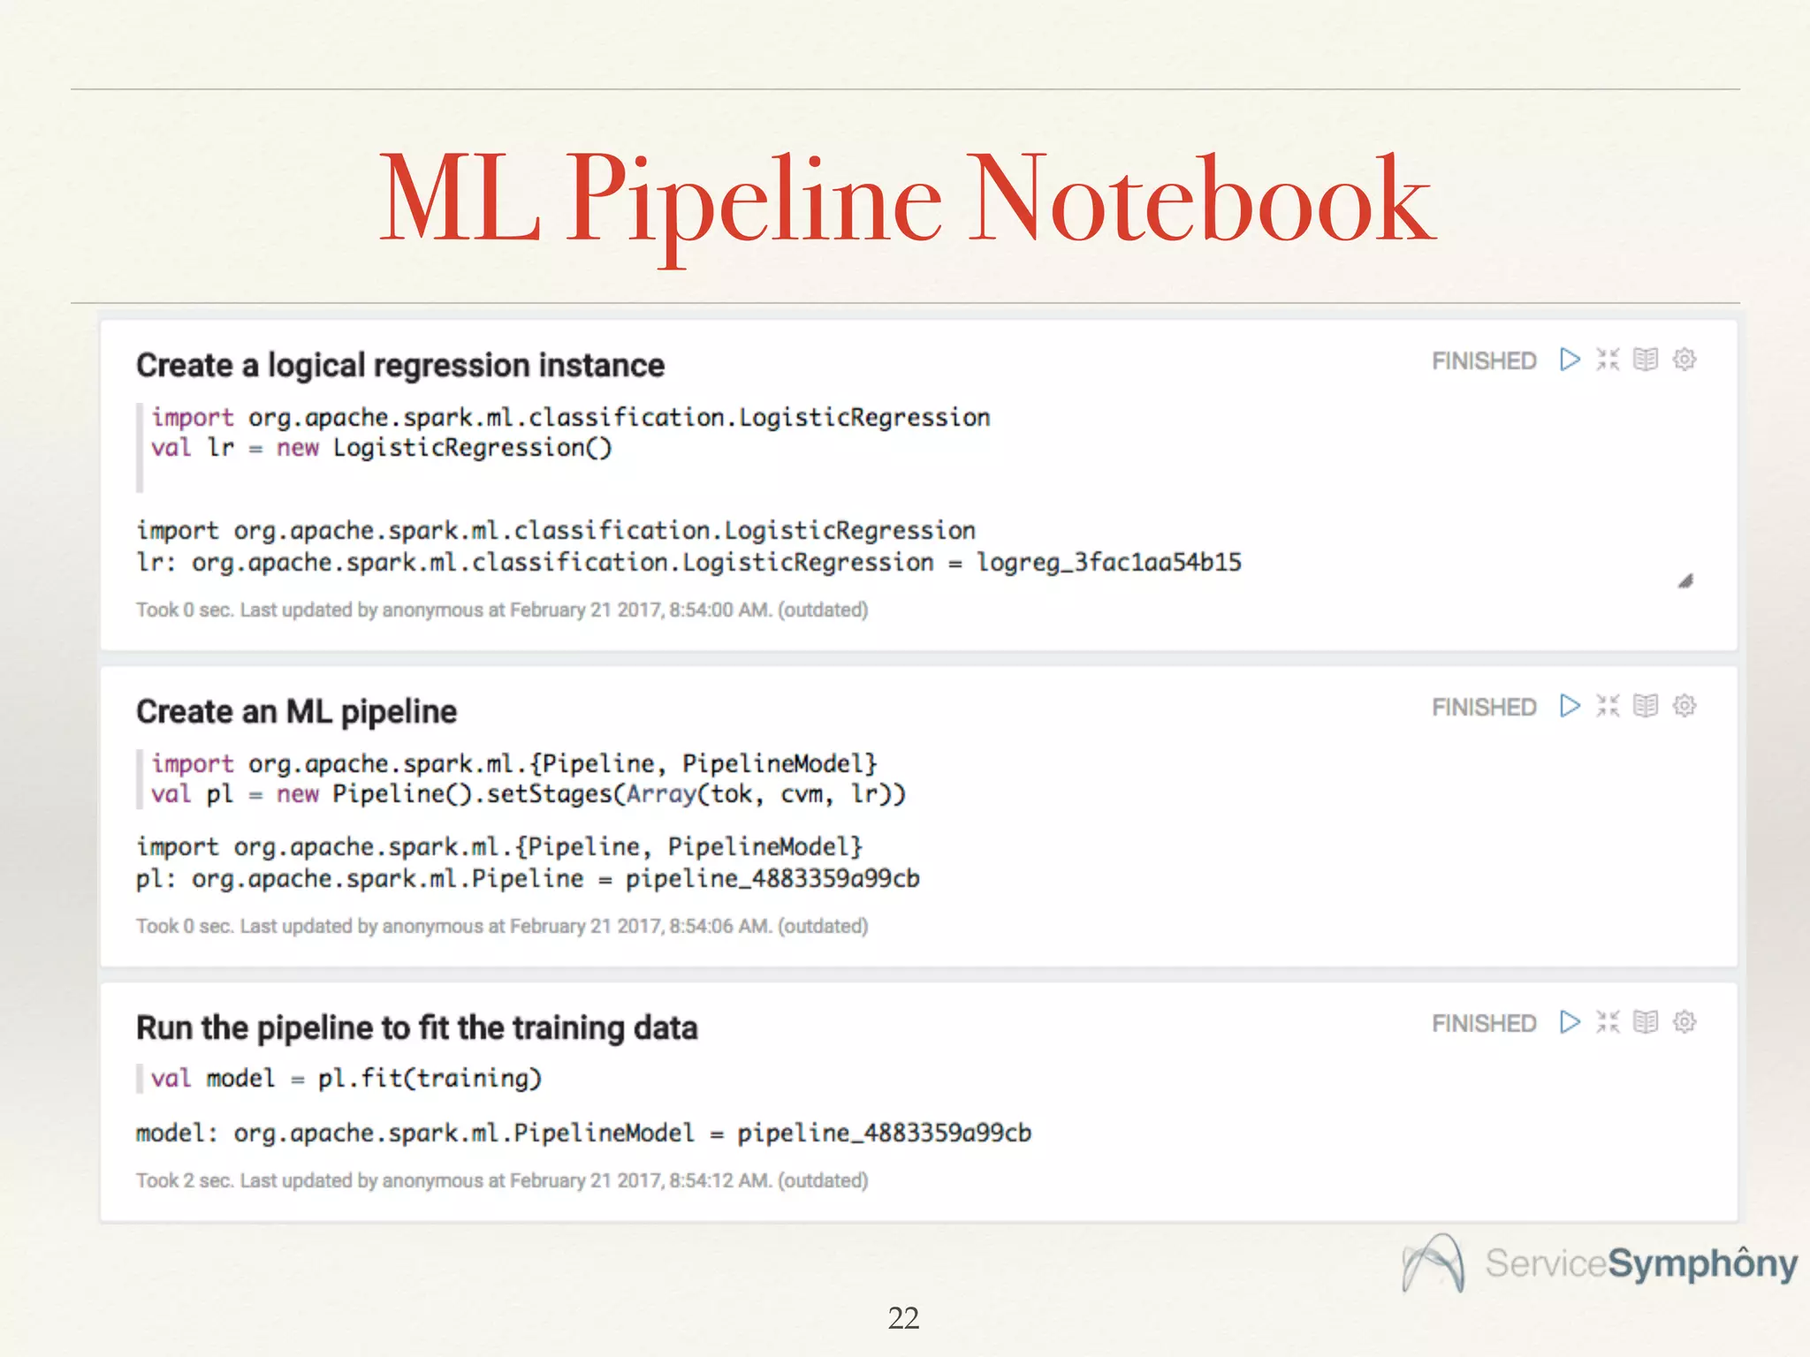Click the 'Create an ML pipeline' title
The width and height of the screenshot is (1810, 1357).
pos(296,712)
